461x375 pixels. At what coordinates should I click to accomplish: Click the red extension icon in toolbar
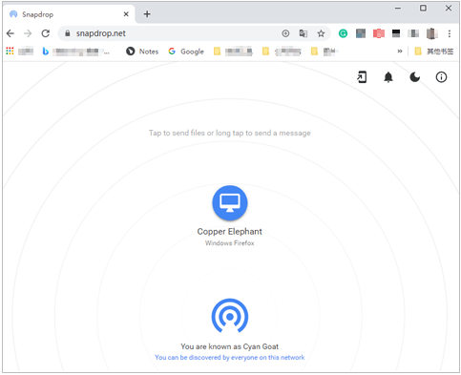point(379,33)
